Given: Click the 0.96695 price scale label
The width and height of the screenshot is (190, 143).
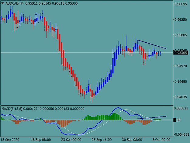Looking at the screenshot, I should 181,4.
